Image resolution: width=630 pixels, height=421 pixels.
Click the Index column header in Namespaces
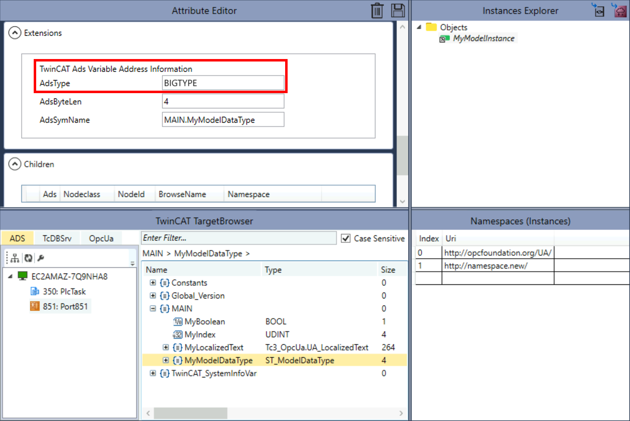pos(429,238)
